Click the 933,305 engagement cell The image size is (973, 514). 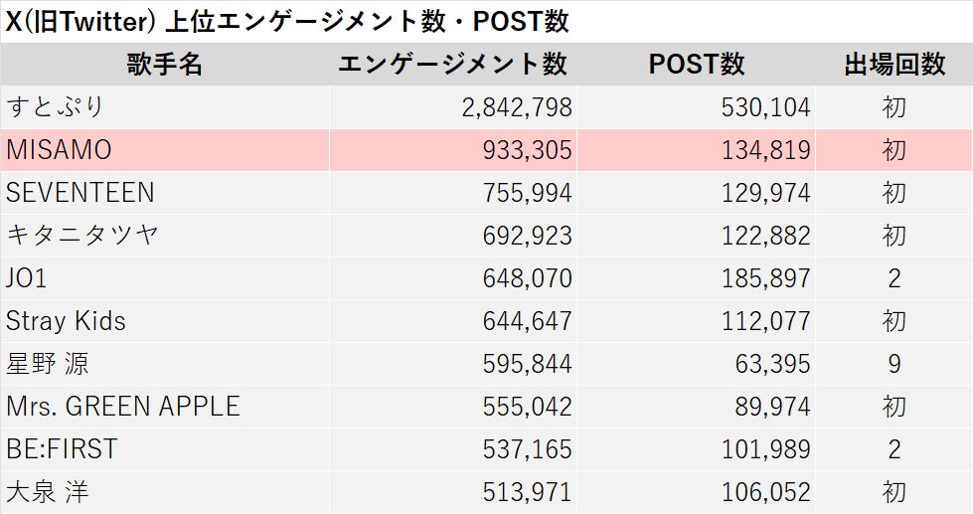pyautogui.click(x=527, y=150)
